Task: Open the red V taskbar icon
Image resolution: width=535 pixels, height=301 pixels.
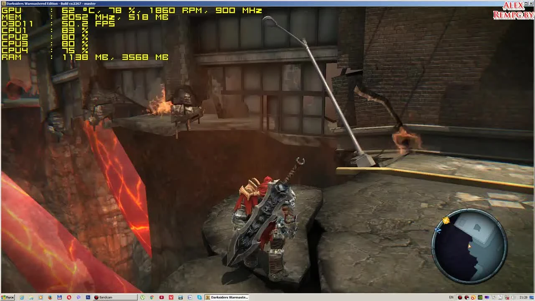Action: click(x=171, y=297)
